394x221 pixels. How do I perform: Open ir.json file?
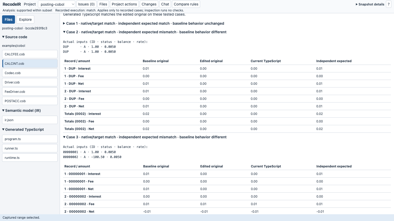coord(30,120)
